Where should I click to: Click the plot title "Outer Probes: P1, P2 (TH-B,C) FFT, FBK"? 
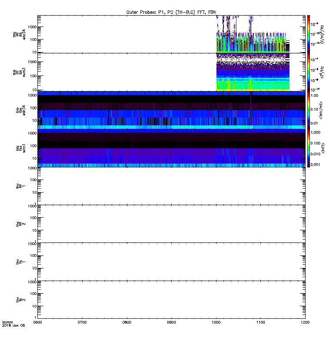171,12
